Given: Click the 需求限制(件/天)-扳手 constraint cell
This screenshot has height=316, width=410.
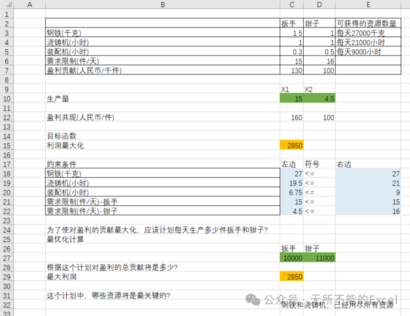Looking at the screenshot, I should [162, 202].
